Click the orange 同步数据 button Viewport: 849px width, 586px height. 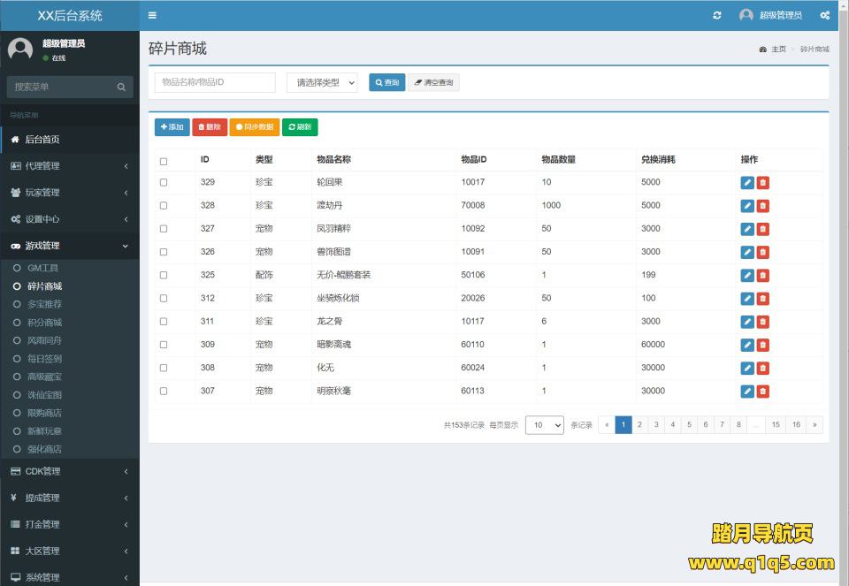pyautogui.click(x=254, y=127)
